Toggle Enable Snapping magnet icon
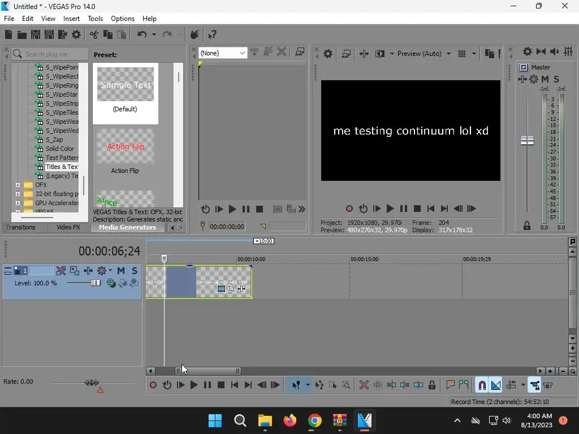This screenshot has width=579, height=434. [482, 385]
